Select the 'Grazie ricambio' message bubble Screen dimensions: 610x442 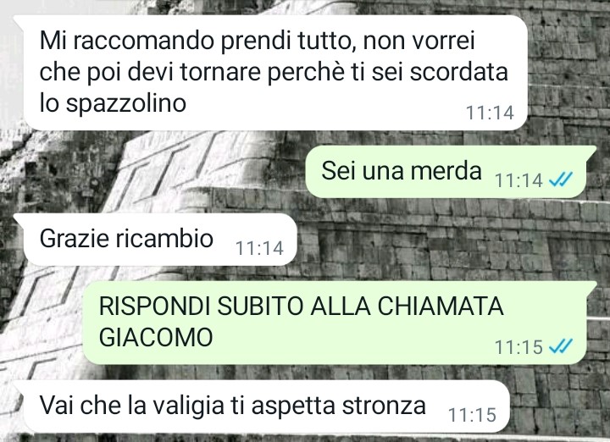click(160, 240)
